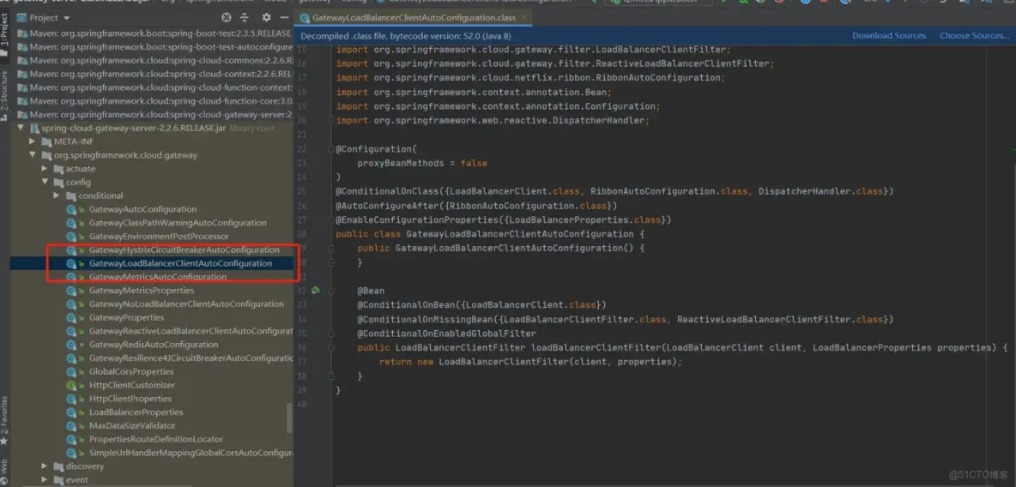Click jar icon of spring-cloud-gateway-server-2.2.6.RELEASE.jar

pos(33,129)
